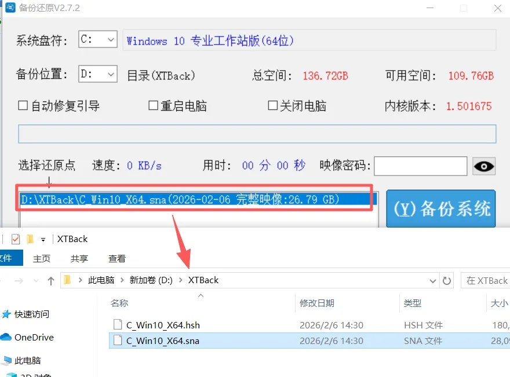Click inside the 映像密码 input field

[x=420, y=166]
